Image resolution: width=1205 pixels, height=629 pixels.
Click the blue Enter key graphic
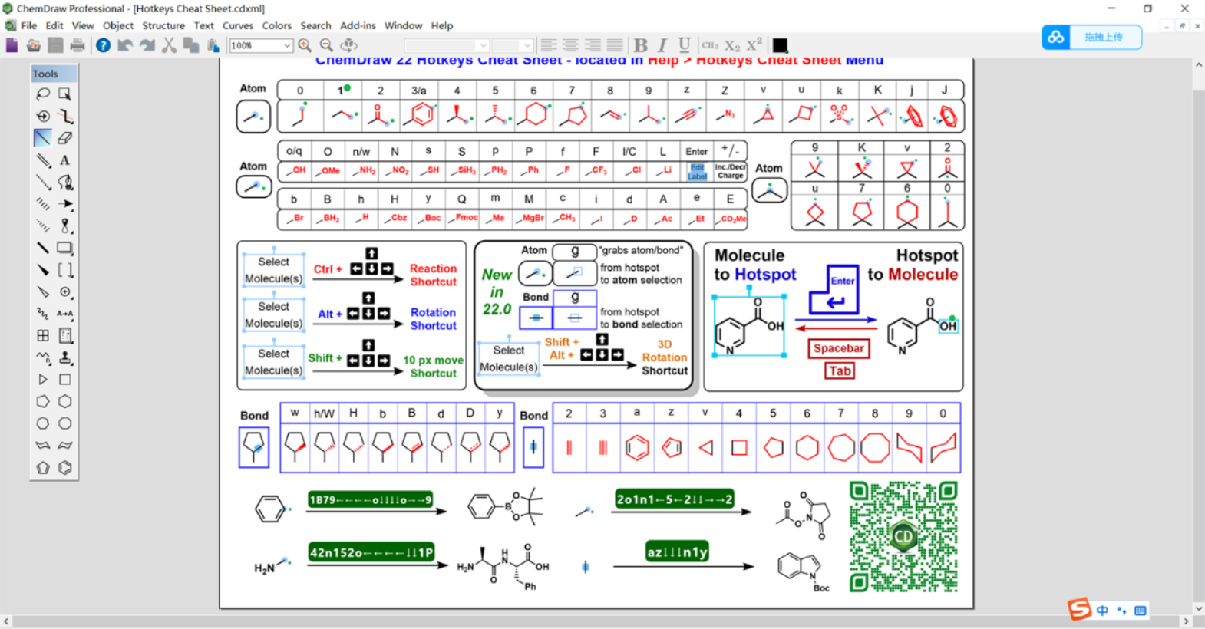point(833,291)
